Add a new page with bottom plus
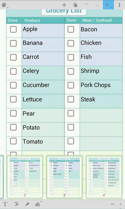Screen dimensions: 125x209 (x=120, y=204)
